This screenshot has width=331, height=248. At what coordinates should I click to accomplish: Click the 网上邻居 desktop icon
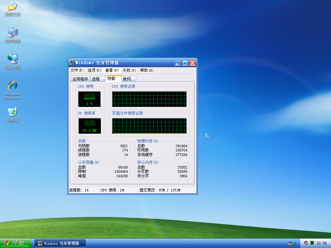[13, 62]
